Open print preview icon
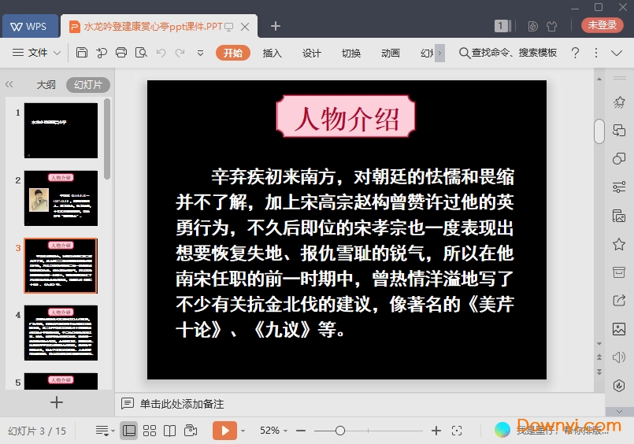Screen dimensions: 634x444 tap(141, 53)
